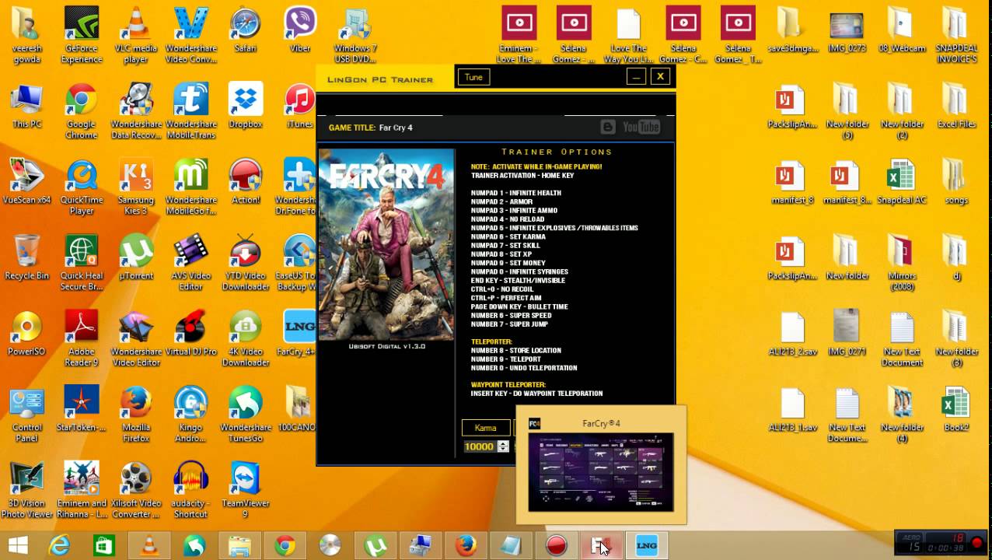992x560 pixels.
Task: Click the red record Action! taskbar icon
Action: tap(556, 545)
